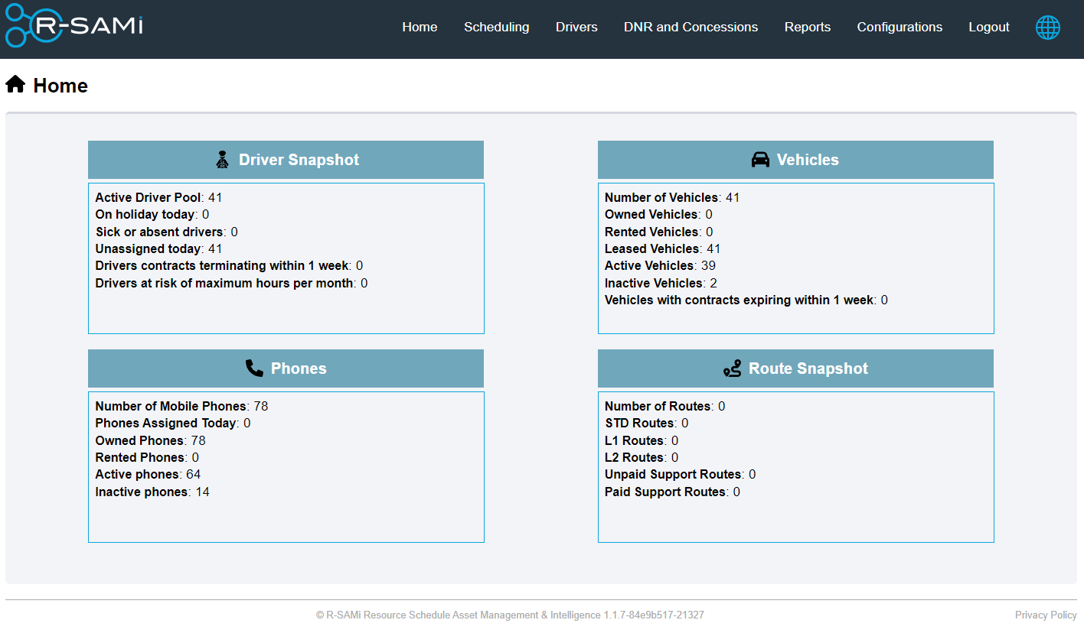Open the Privacy Policy link
The width and height of the screenshot is (1084, 633).
pyautogui.click(x=1046, y=615)
